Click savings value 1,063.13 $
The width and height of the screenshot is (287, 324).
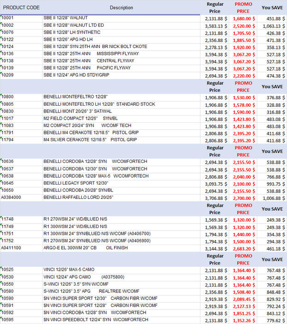(x=274, y=26)
